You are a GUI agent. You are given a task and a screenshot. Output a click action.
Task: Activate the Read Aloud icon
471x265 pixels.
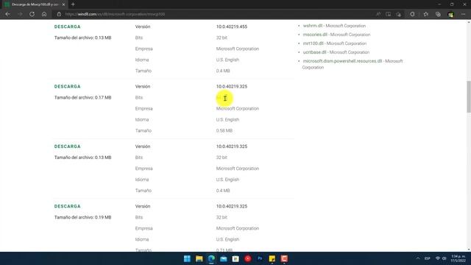tap(378, 14)
